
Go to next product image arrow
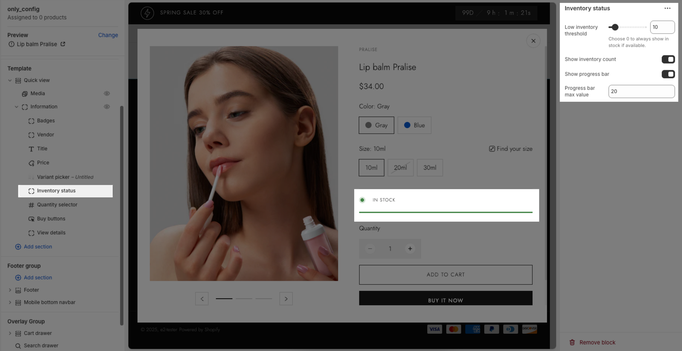pyautogui.click(x=286, y=299)
